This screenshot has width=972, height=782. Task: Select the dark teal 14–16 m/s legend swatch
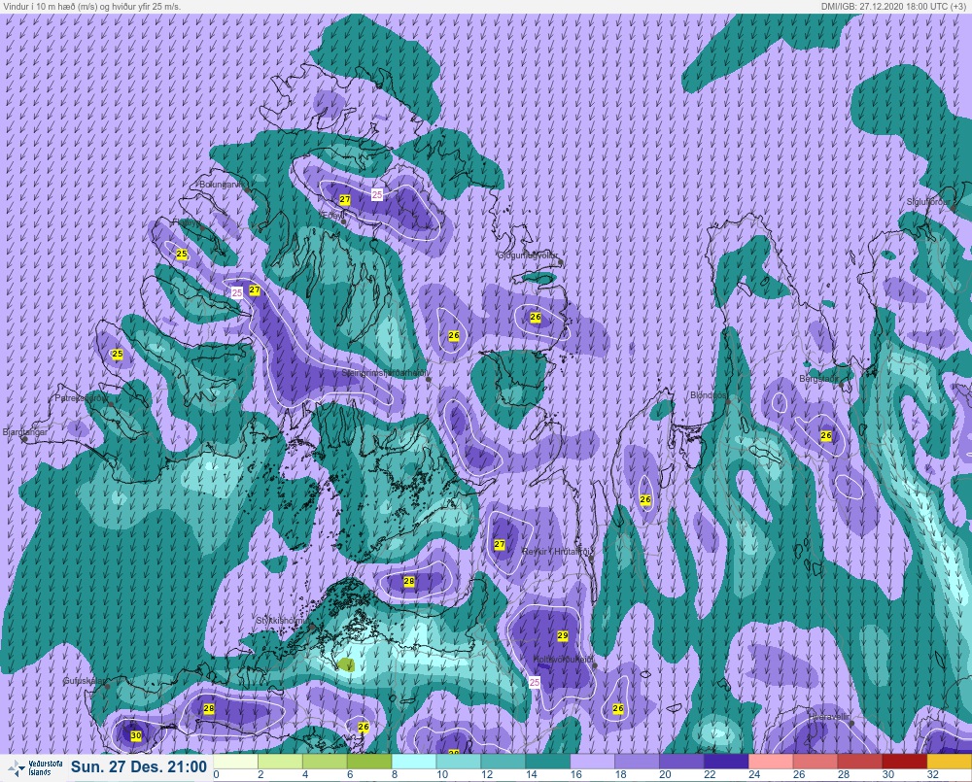pos(548,761)
